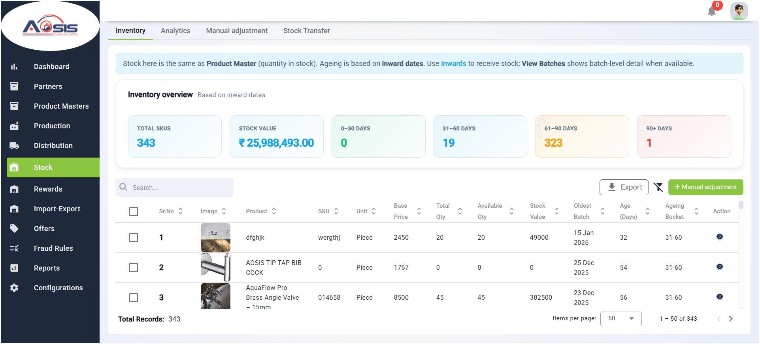Viewport: 760px width, 344px height.
Task: Click the Reports sidebar icon
Action: (x=14, y=268)
